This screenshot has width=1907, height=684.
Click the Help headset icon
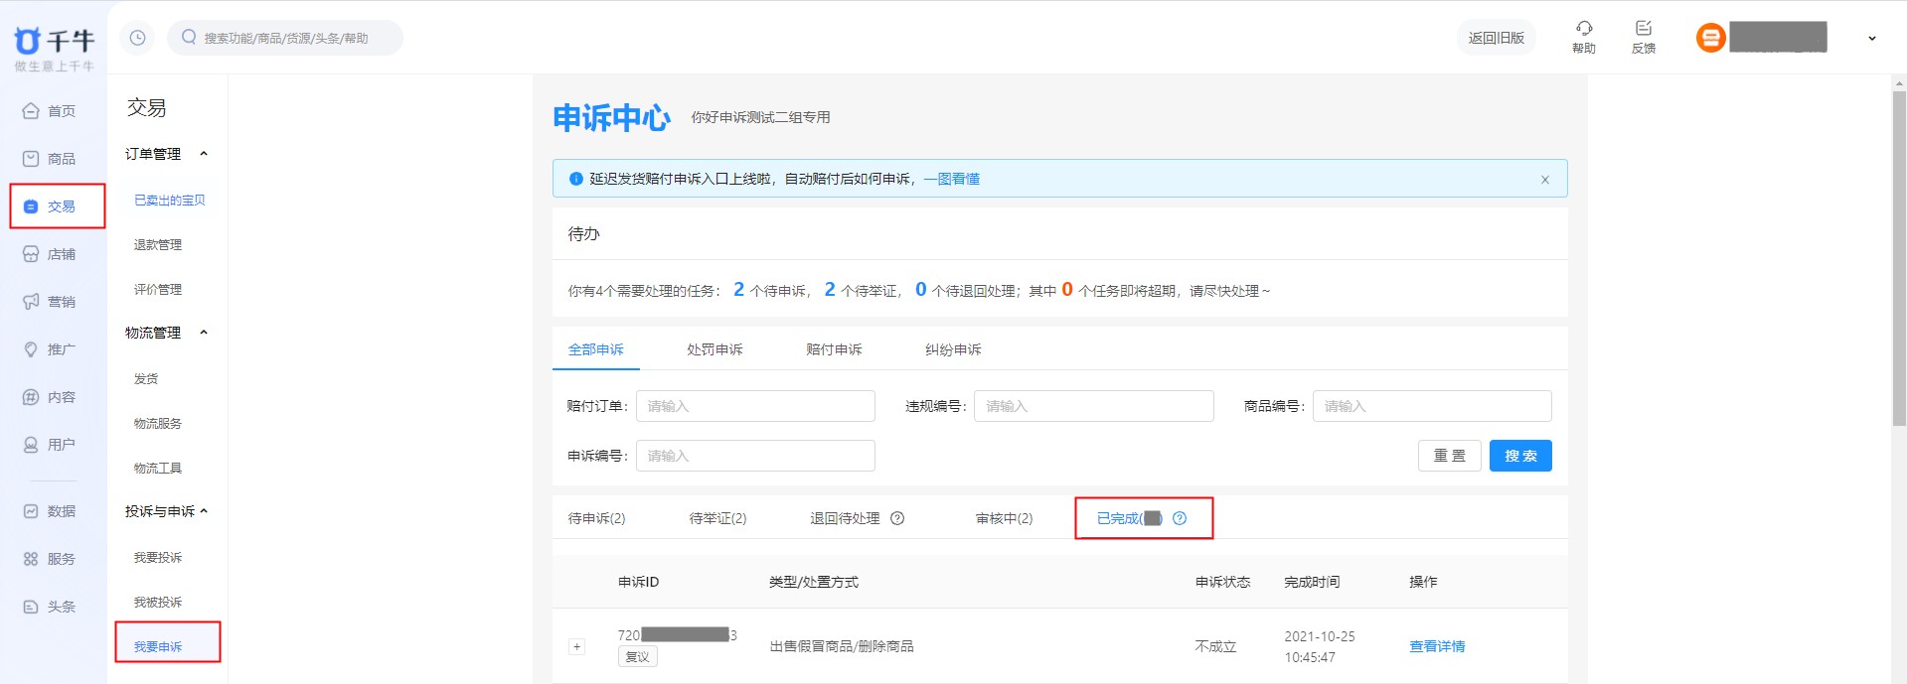point(1583,29)
